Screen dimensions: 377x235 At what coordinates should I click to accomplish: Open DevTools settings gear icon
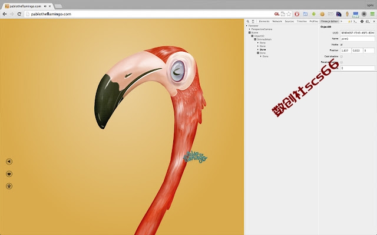tap(362, 21)
